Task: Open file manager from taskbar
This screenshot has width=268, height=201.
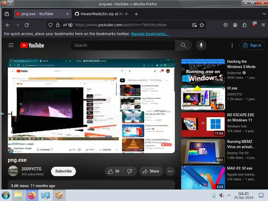Action: click(x=18, y=195)
